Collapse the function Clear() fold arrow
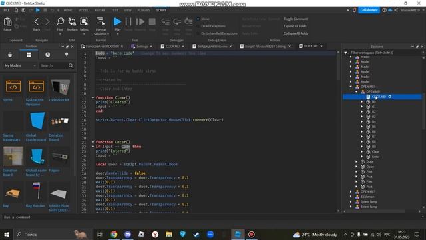Image resolution: width=426 pixels, height=240 pixels. point(93,97)
